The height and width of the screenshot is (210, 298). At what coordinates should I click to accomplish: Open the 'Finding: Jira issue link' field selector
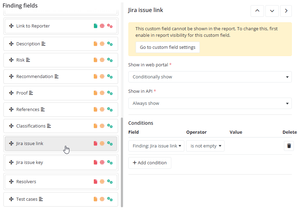[156, 146]
